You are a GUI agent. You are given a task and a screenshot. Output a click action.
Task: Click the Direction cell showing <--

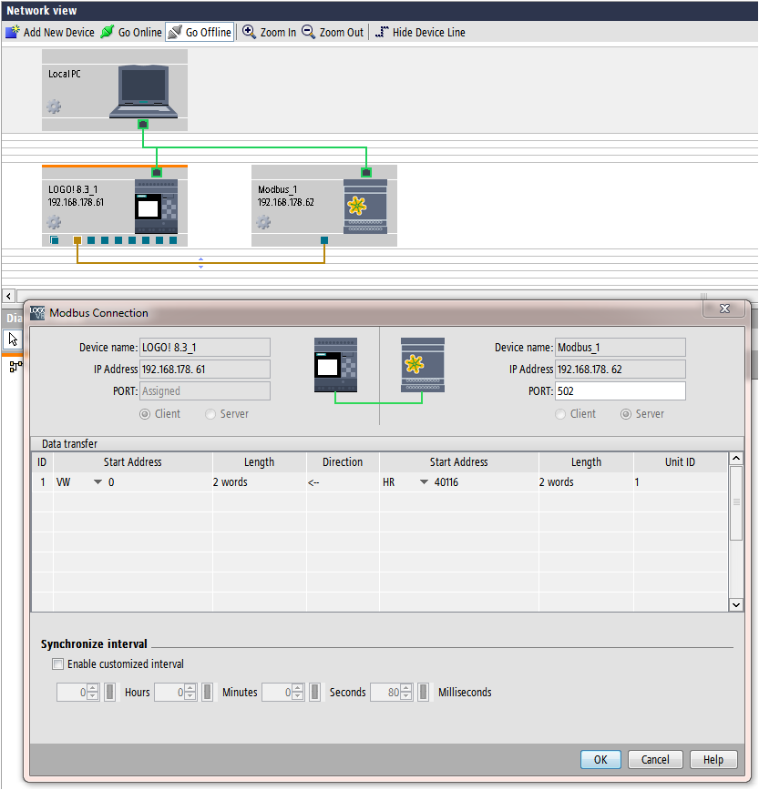(343, 482)
